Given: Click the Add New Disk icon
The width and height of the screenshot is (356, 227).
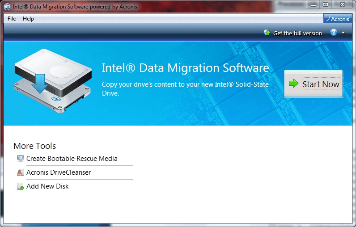Looking at the screenshot, I should (20, 186).
